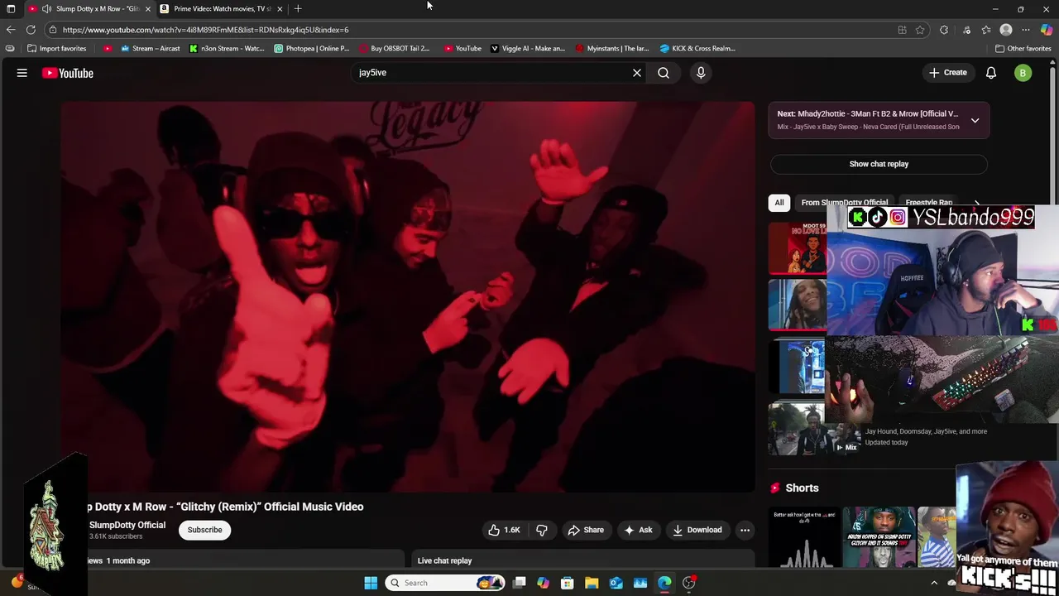This screenshot has height=596, width=1059.
Task: Open the Stream – Aircast bookmark
Action: (150, 48)
